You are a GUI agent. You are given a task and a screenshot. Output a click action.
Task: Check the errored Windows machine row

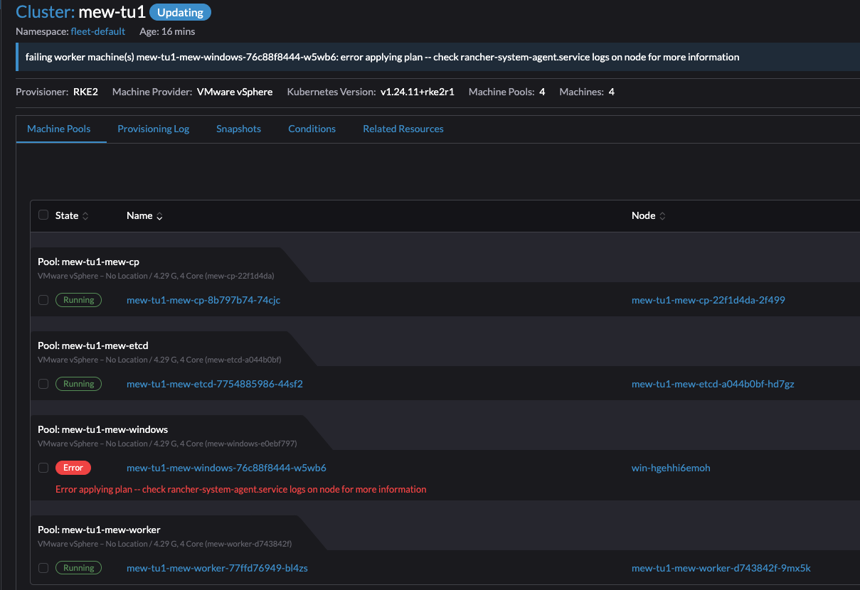click(43, 468)
